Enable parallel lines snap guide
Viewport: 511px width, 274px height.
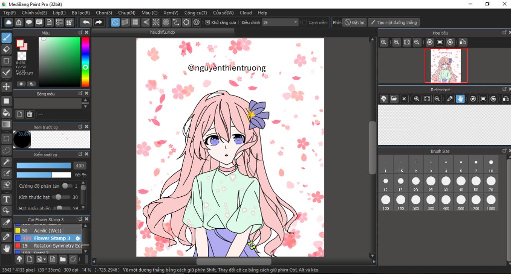(x=125, y=22)
